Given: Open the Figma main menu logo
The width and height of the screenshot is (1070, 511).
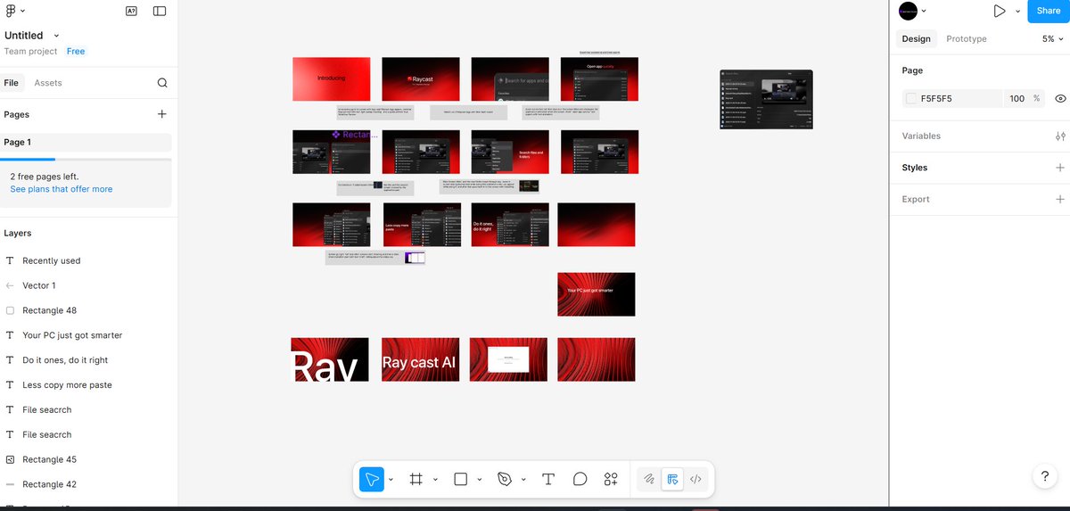Looking at the screenshot, I should coord(11,11).
